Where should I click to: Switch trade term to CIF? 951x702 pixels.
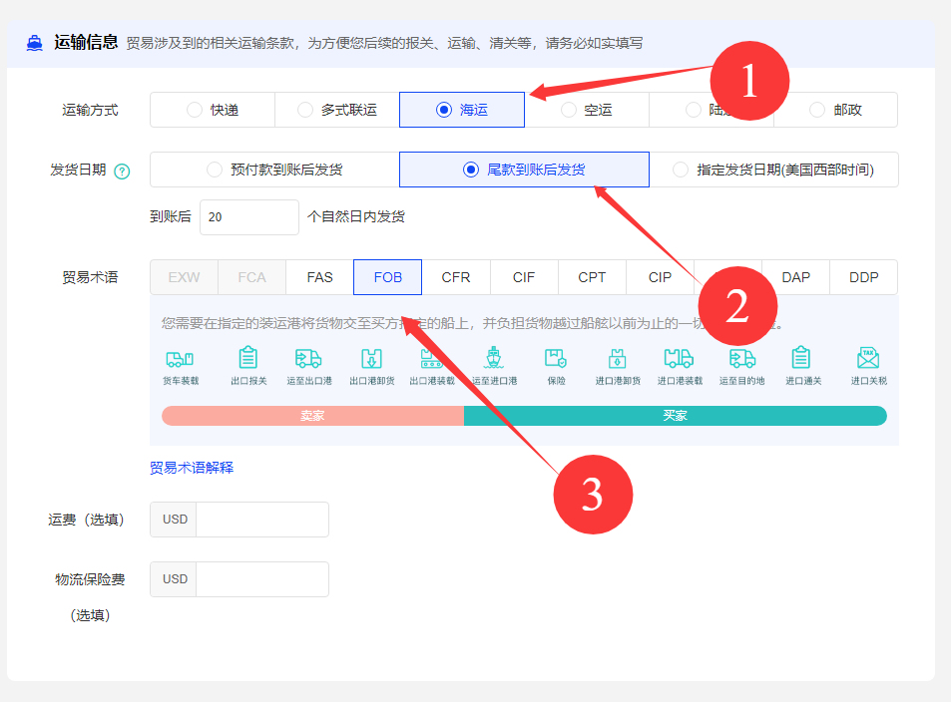pos(524,277)
